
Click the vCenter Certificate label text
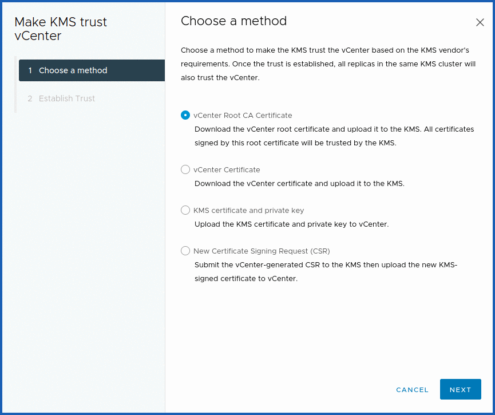point(226,169)
